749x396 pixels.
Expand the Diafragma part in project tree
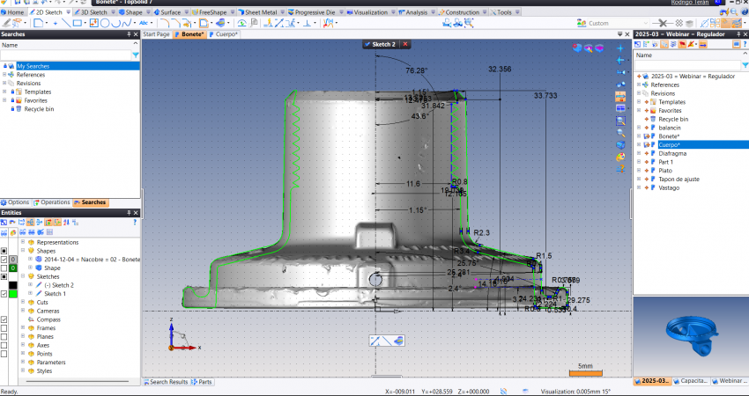639,153
